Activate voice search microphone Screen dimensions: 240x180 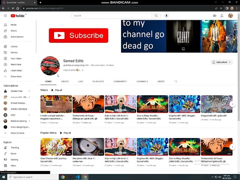[166, 16]
